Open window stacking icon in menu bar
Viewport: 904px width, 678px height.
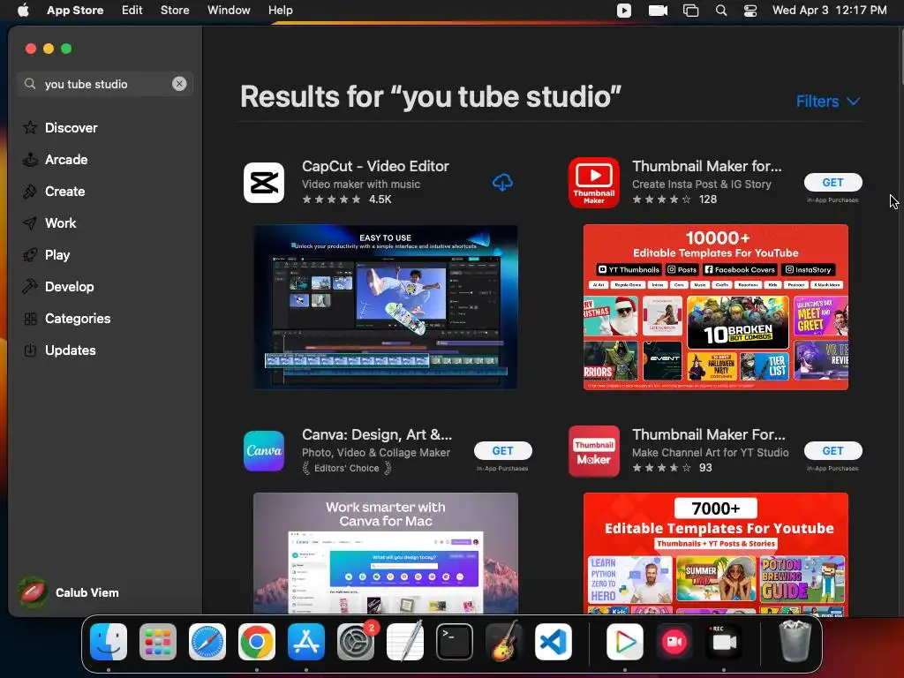pyautogui.click(x=690, y=11)
